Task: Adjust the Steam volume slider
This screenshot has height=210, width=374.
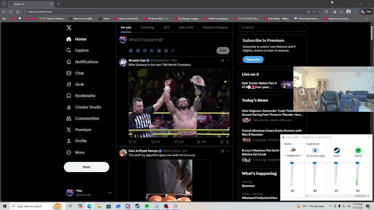Action: 336,163
